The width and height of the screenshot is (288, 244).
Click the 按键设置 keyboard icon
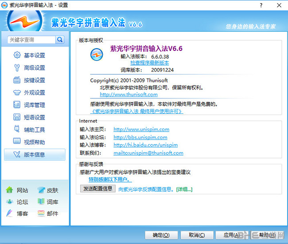[17, 80]
